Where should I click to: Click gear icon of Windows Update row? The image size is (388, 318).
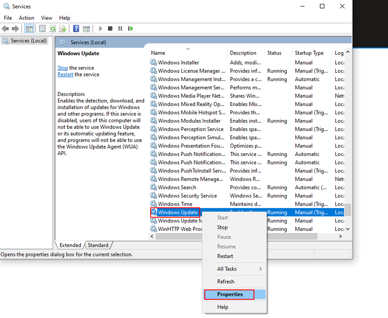coord(154,212)
